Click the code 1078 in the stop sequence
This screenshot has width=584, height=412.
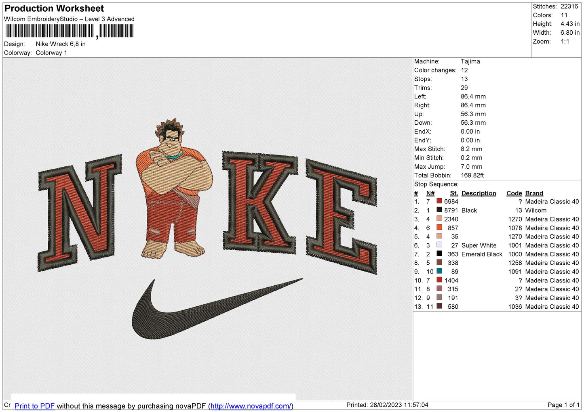coord(515,228)
